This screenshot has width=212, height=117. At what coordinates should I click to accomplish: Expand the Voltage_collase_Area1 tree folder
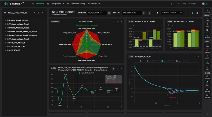coord(5,24)
